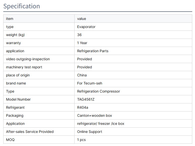Click the MOQ value '1 pcs'
This screenshot has height=146, width=195.
81,140
